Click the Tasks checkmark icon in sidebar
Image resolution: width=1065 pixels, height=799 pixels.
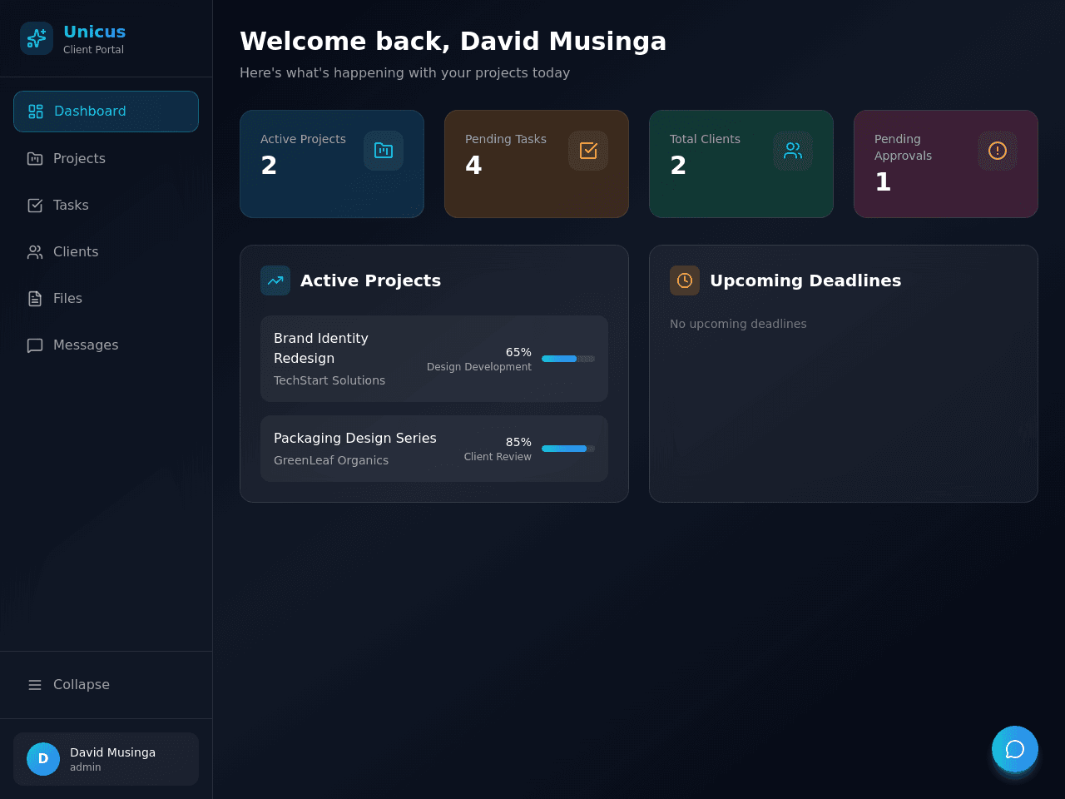point(35,205)
